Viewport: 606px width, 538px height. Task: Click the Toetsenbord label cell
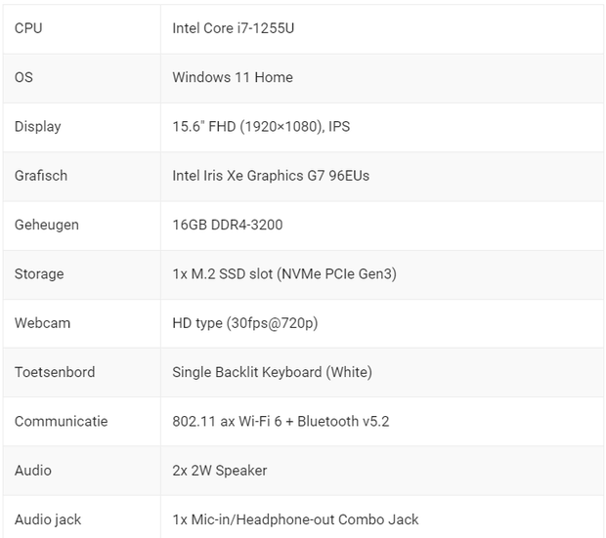(x=55, y=372)
